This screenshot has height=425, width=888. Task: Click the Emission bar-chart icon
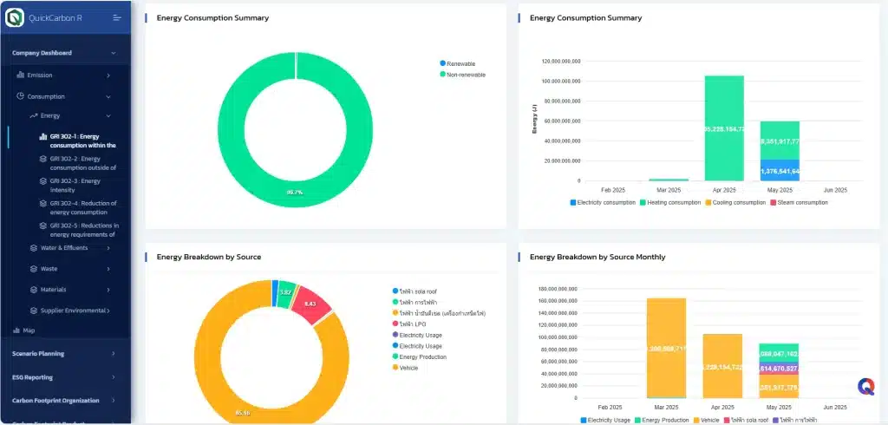click(x=21, y=75)
